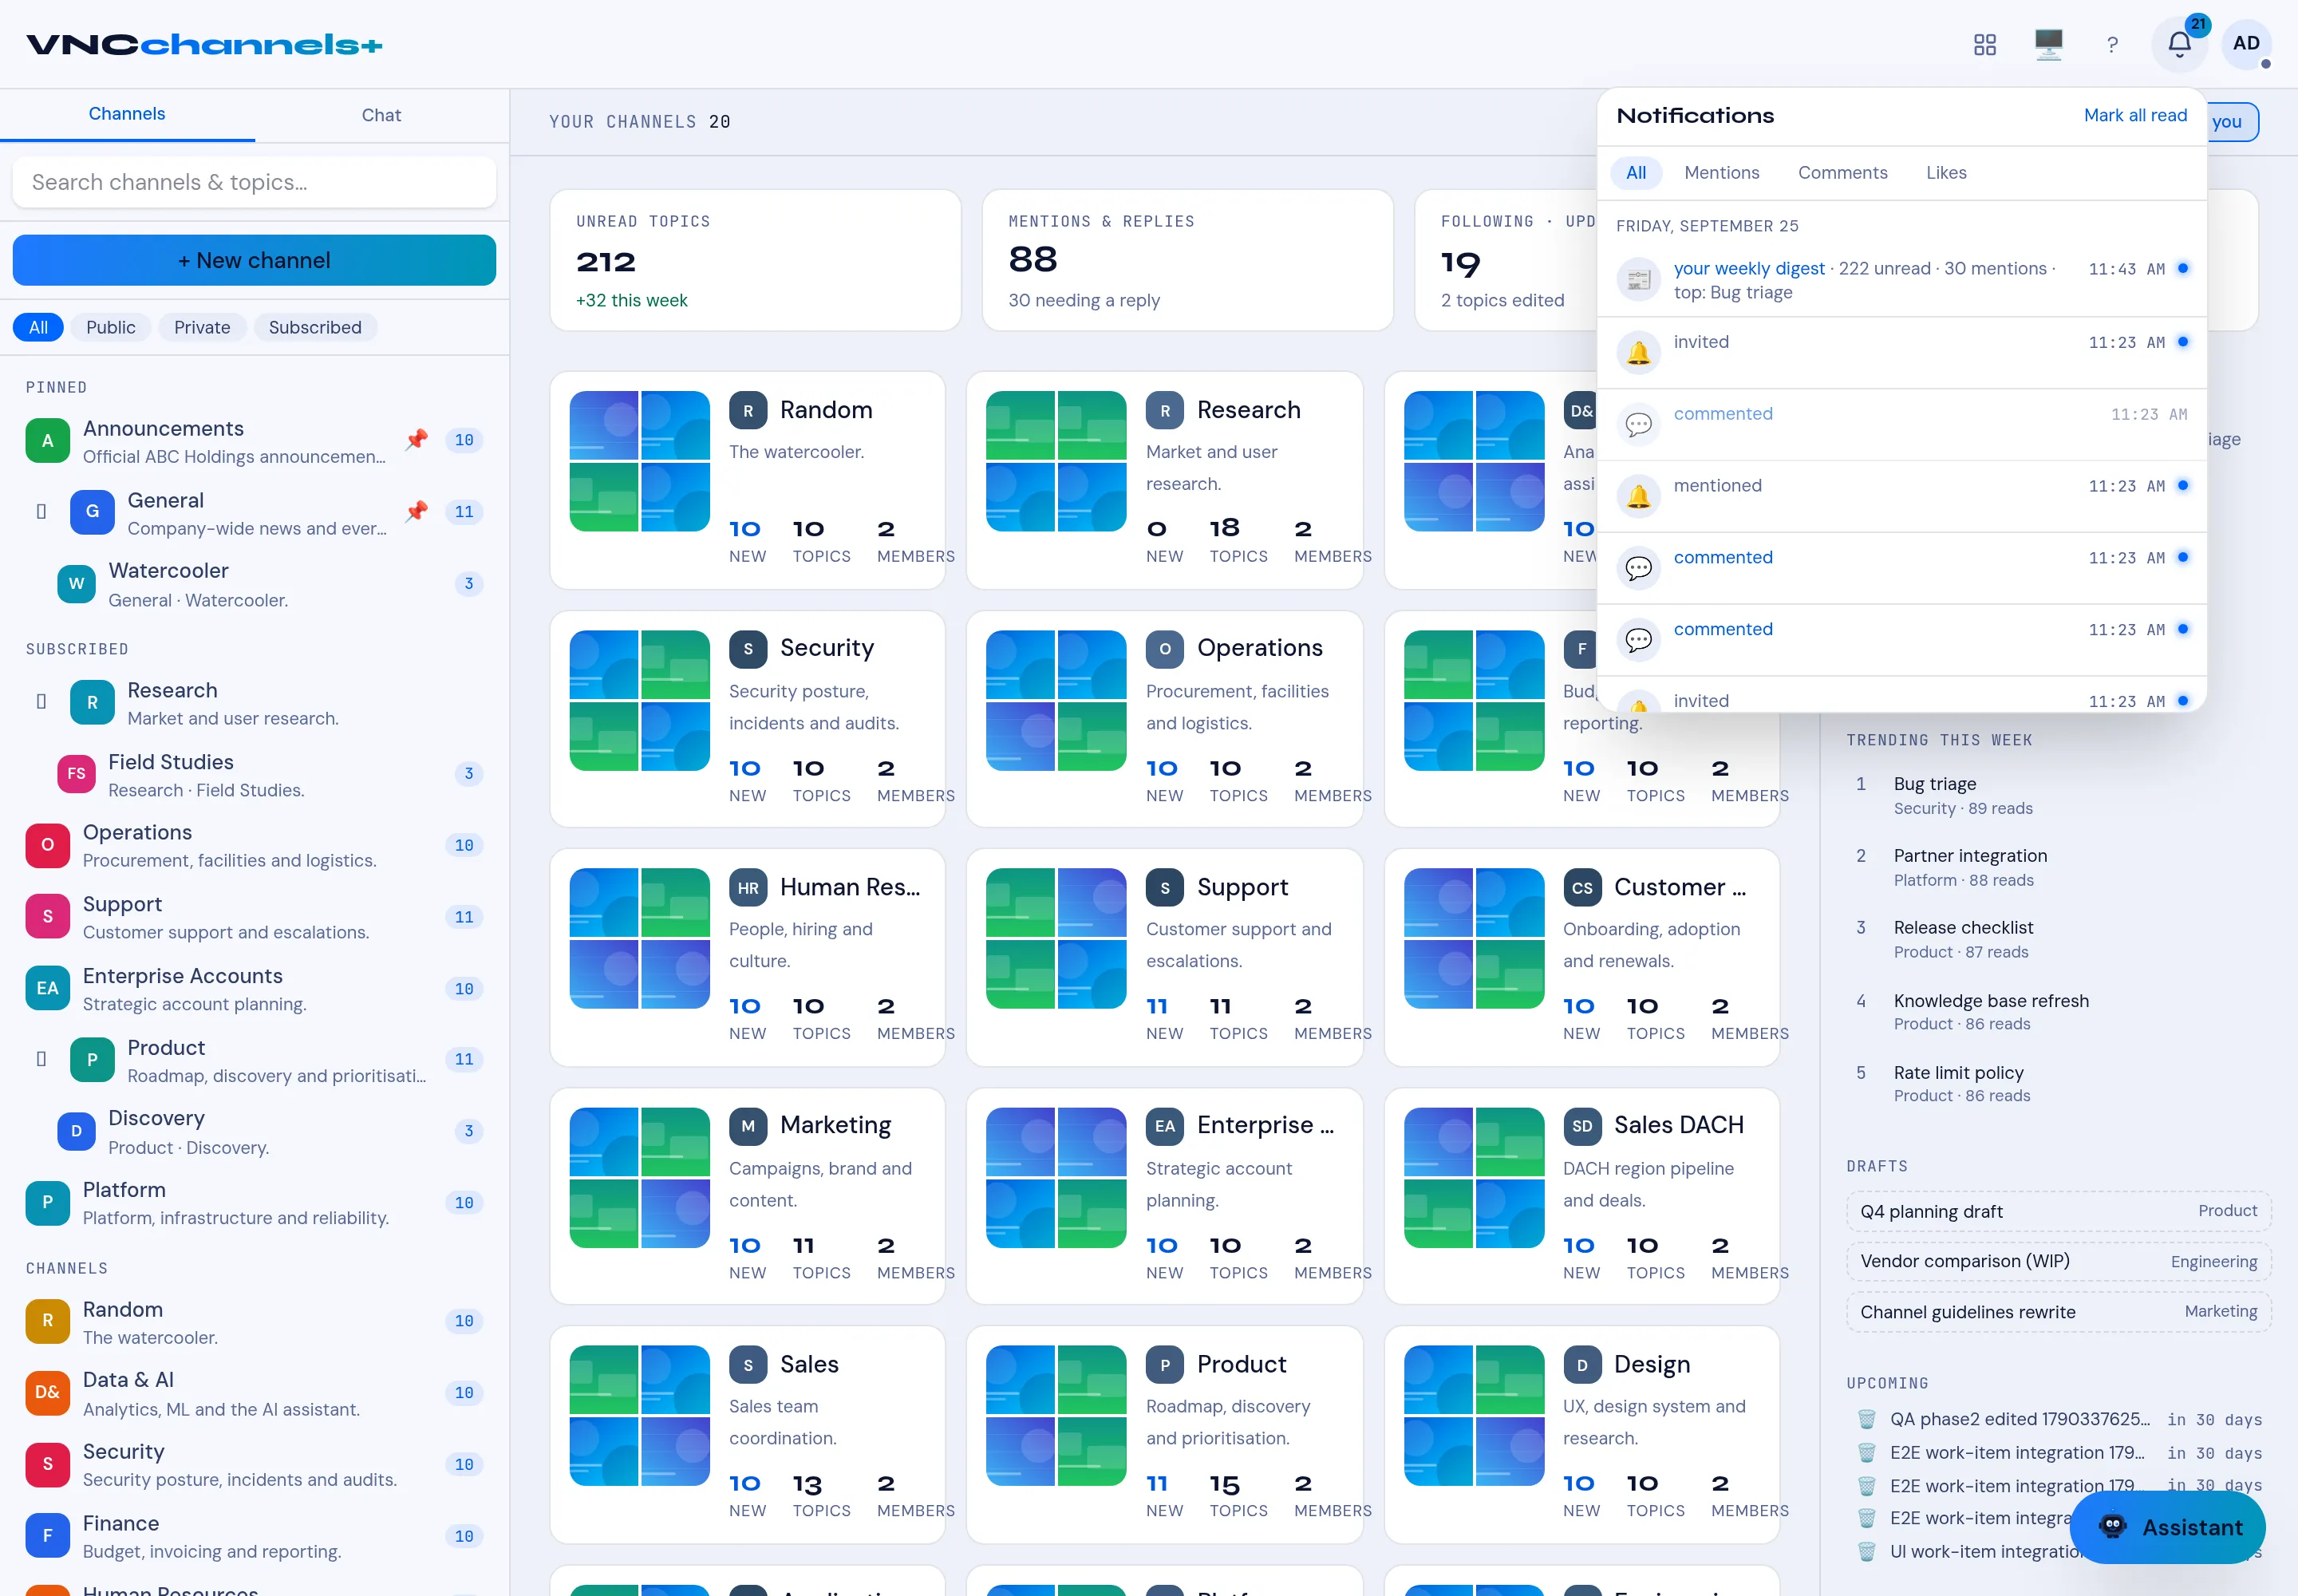Open the Q4 planning draft
This screenshot has height=1596, width=2298.
(2058, 1211)
